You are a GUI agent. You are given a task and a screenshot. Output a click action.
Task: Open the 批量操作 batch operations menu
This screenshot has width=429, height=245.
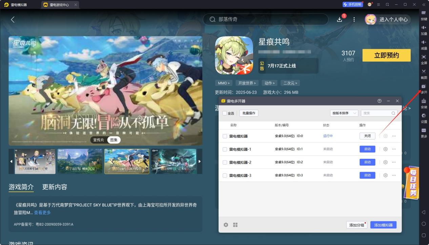(249, 113)
